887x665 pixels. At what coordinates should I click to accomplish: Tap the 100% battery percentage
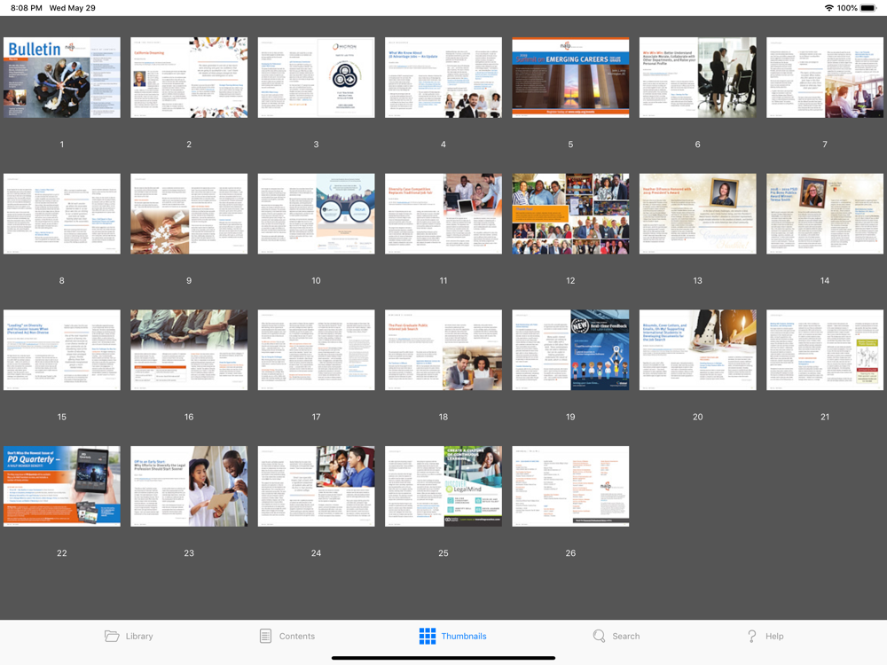pos(847,8)
